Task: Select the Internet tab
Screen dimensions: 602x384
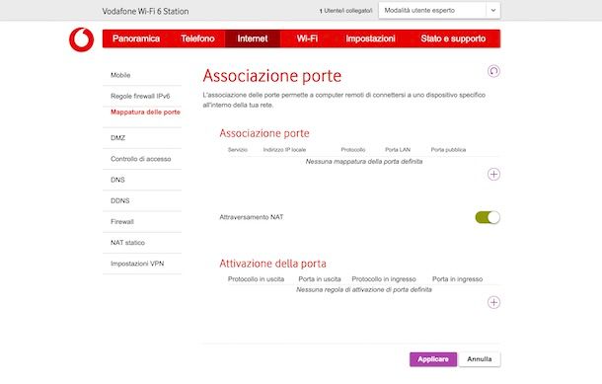Action: 253,38
